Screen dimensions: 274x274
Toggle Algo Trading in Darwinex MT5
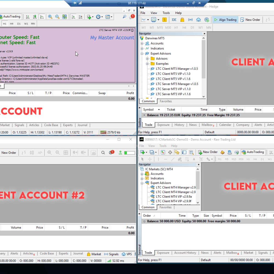coord(225,20)
